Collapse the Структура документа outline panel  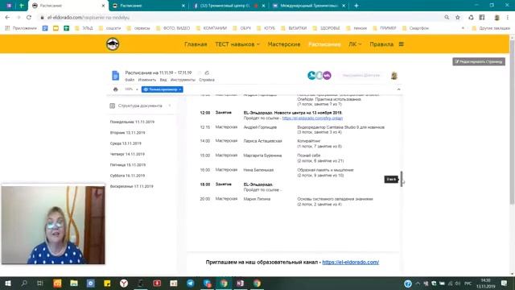(x=170, y=106)
